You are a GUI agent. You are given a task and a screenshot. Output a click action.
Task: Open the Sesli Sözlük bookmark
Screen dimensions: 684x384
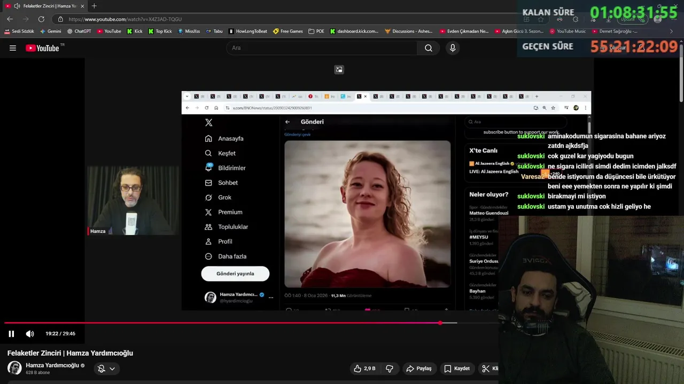point(19,31)
